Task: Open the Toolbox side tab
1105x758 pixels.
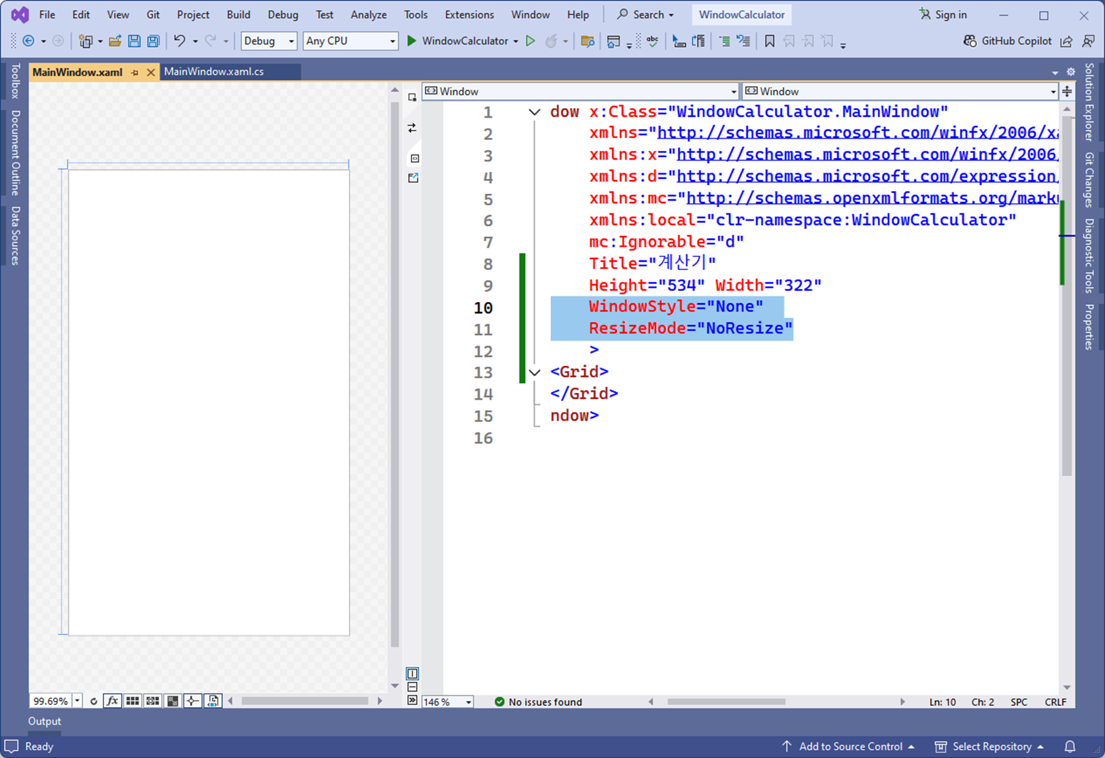Action: pos(15,81)
